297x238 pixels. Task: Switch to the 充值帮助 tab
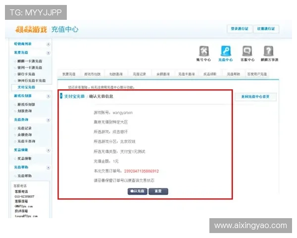tap(233, 74)
